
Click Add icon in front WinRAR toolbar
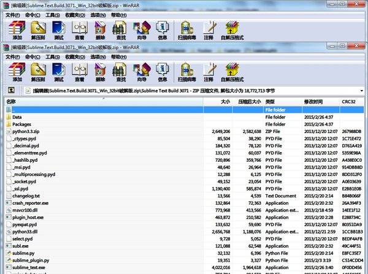point(17,72)
